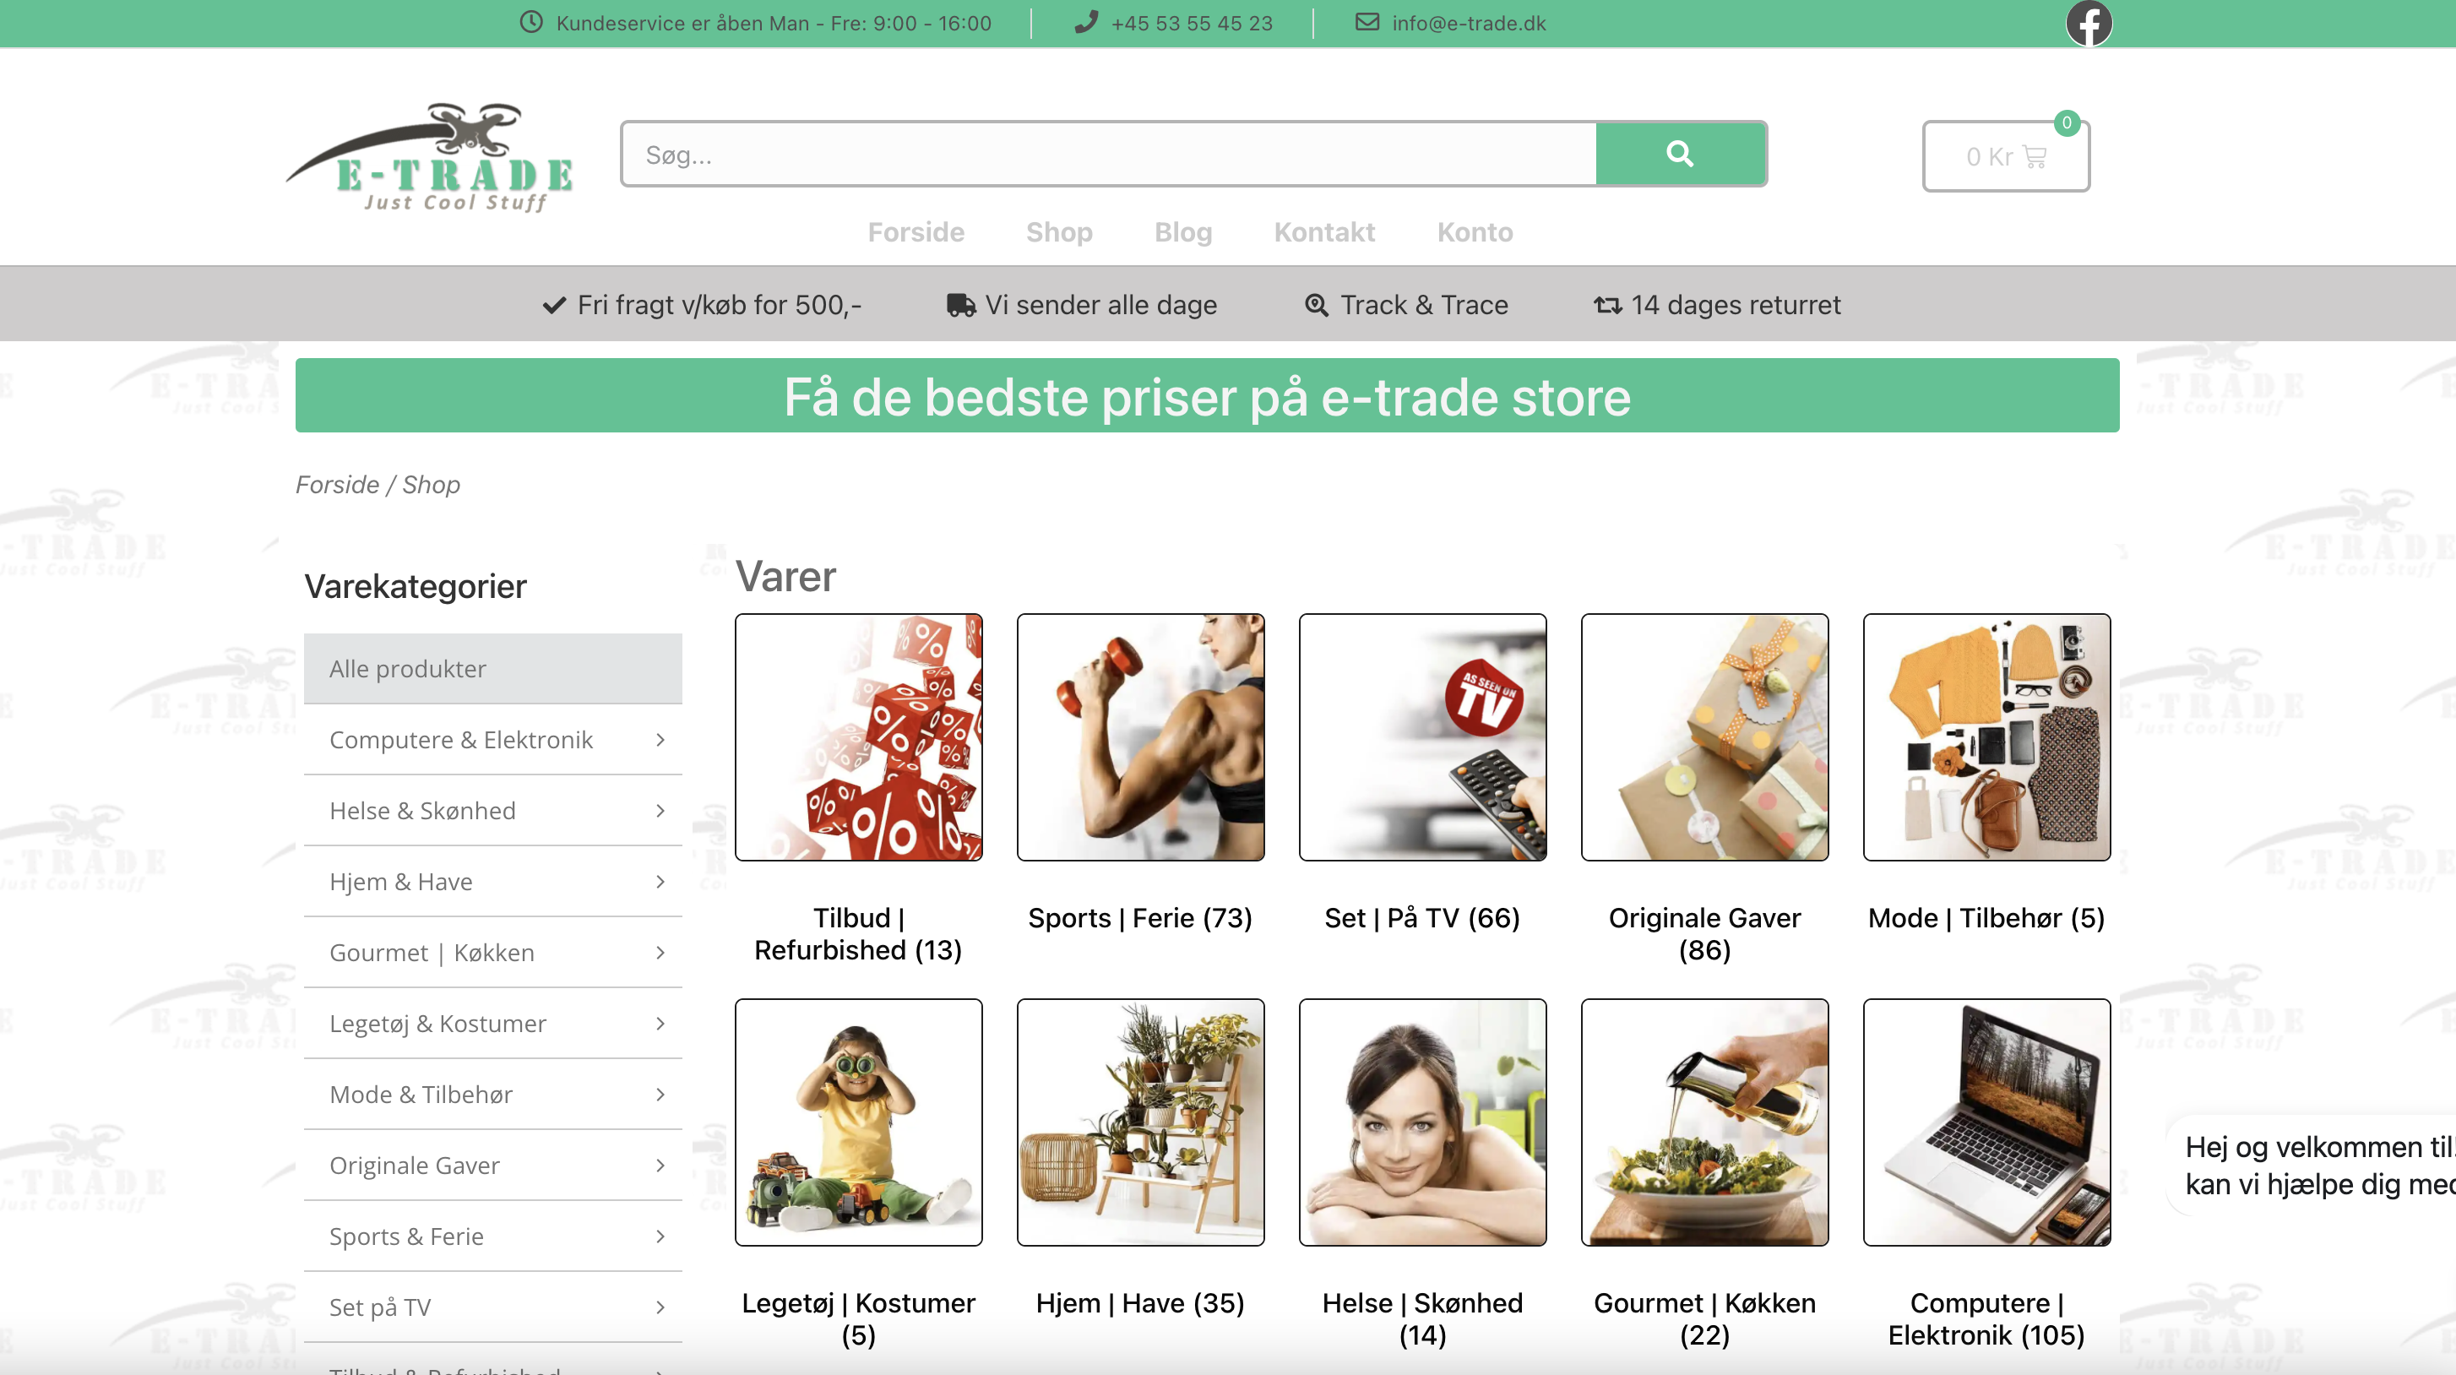Go to the Kontakt menu item
Screen dimensions: 2456x1375
pyautogui.click(x=1324, y=232)
